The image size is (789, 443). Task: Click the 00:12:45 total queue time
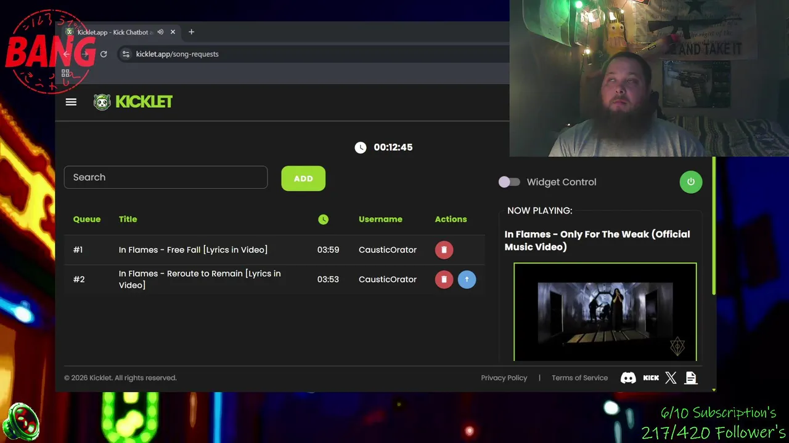(393, 148)
